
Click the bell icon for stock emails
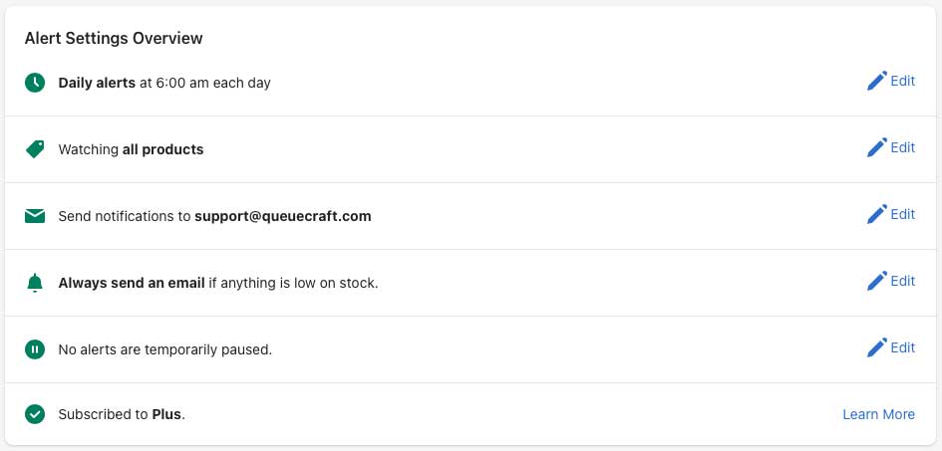[x=35, y=283]
